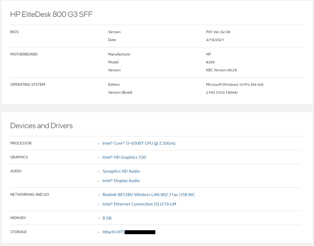
Task: Open Intel Display Audio link
Action: [121, 181]
